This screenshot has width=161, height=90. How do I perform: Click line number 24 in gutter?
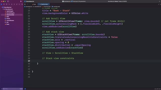tap(29, 21)
